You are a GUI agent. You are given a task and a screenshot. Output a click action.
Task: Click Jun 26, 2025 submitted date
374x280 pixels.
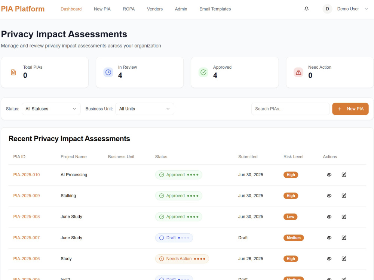251,259
